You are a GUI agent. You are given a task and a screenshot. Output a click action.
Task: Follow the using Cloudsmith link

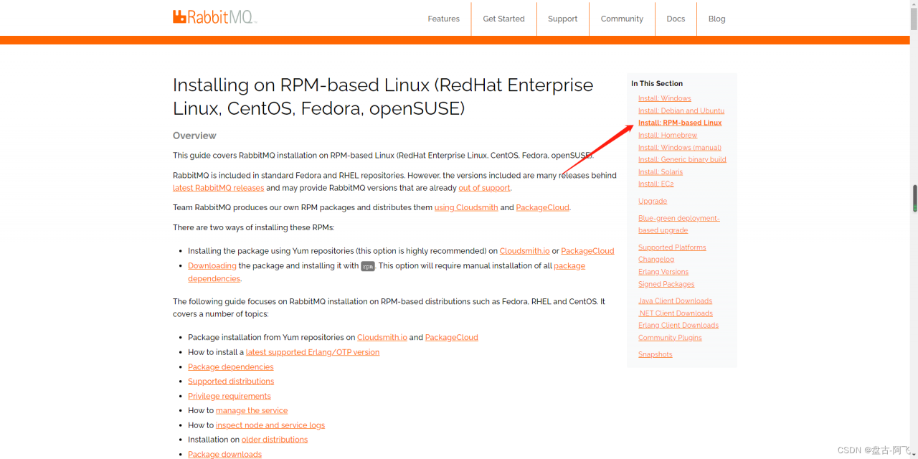tap(466, 207)
